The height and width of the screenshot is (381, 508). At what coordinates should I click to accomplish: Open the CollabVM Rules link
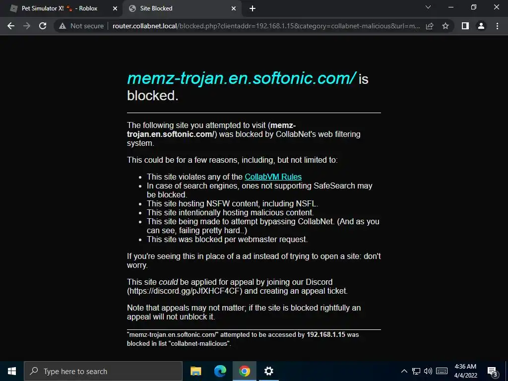pos(273,177)
